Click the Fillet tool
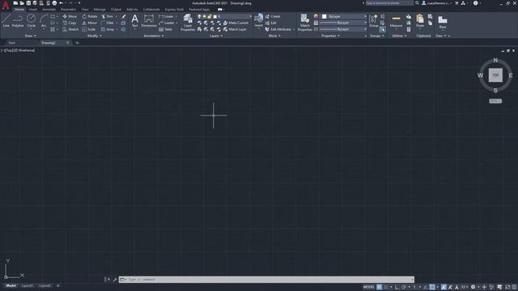This screenshot has height=291, width=518. pos(108,23)
